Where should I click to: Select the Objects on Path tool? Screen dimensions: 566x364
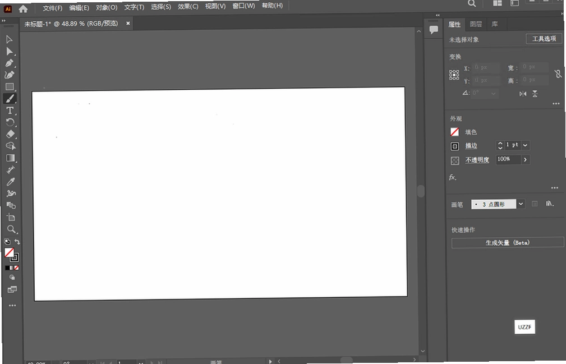11,193
